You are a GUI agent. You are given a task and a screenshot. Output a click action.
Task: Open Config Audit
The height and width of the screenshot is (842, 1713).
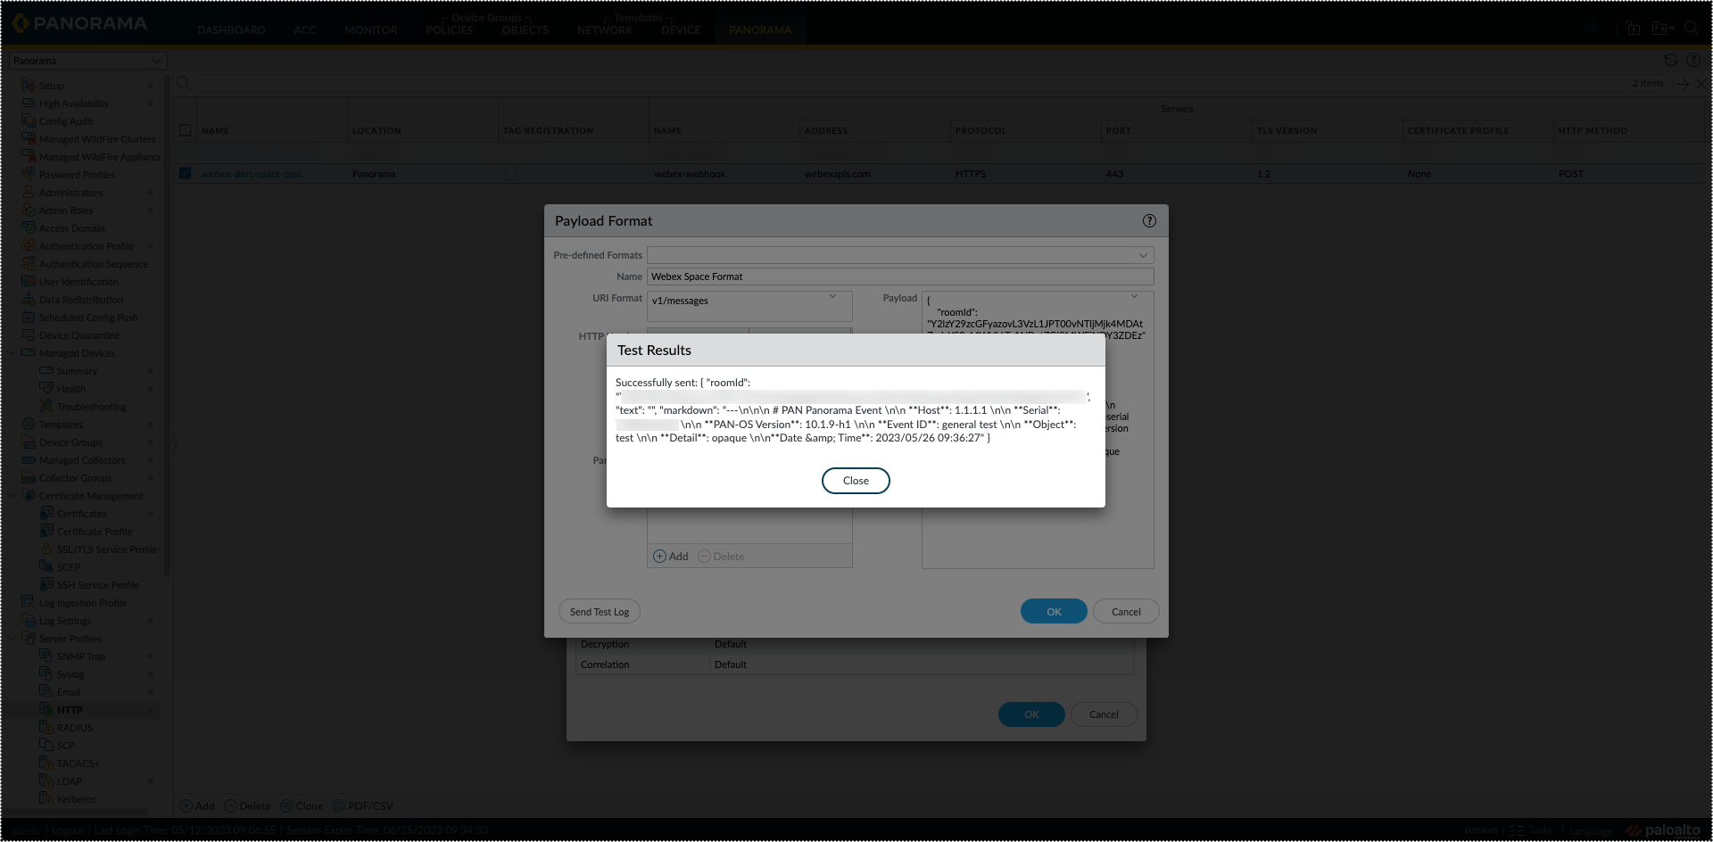[x=66, y=121]
